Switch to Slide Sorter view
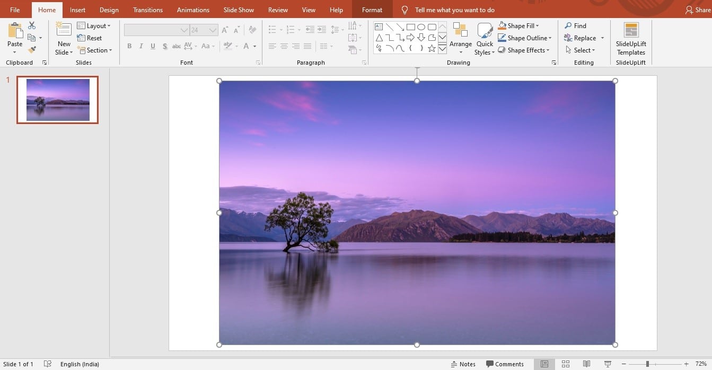 (566, 364)
